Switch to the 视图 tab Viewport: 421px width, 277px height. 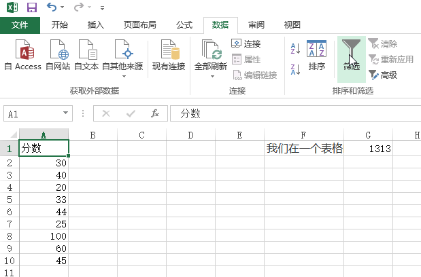(292, 25)
